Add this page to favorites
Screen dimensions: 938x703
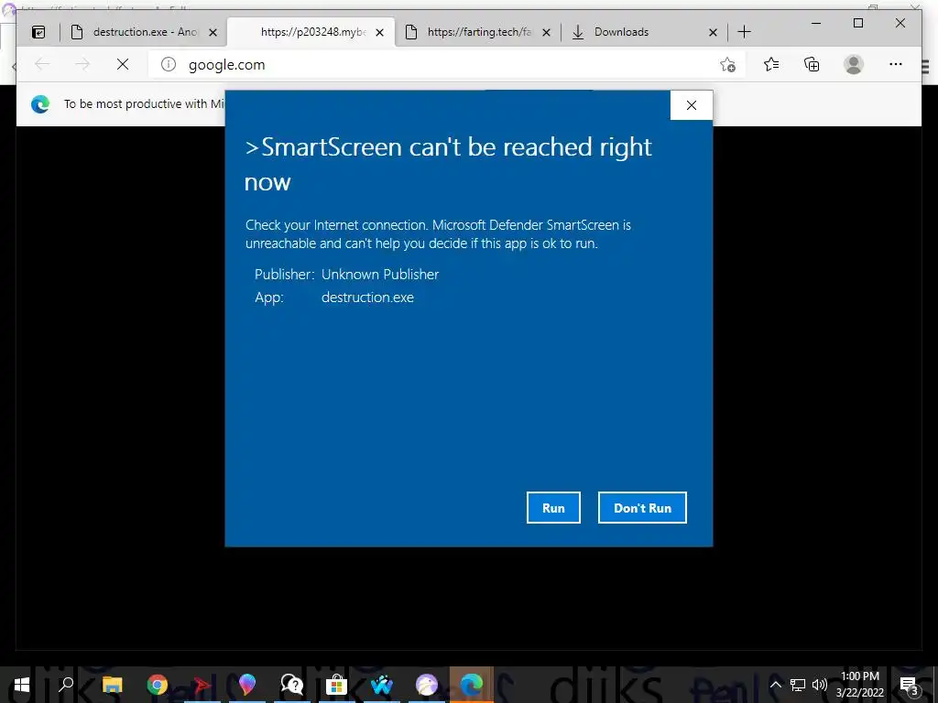pyautogui.click(x=727, y=65)
